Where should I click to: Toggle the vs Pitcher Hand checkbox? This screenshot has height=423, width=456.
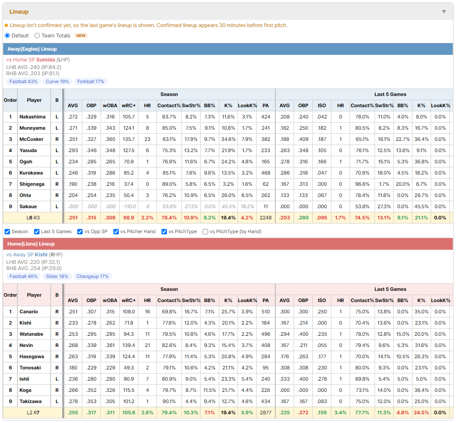point(116,231)
